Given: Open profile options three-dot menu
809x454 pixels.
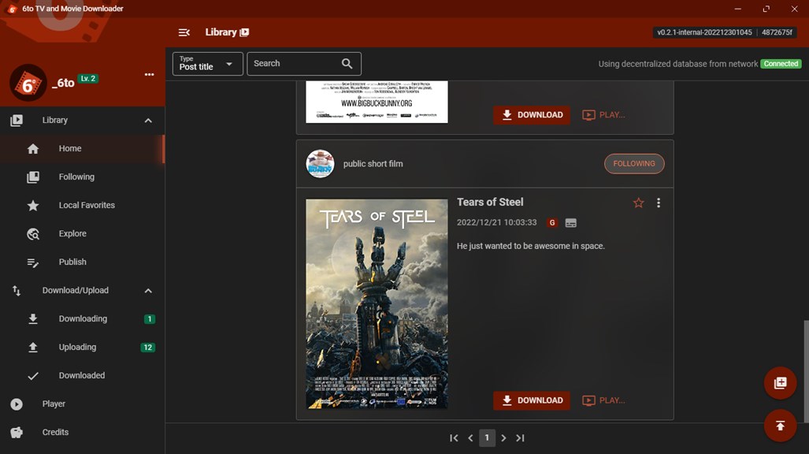Looking at the screenshot, I should (149, 74).
